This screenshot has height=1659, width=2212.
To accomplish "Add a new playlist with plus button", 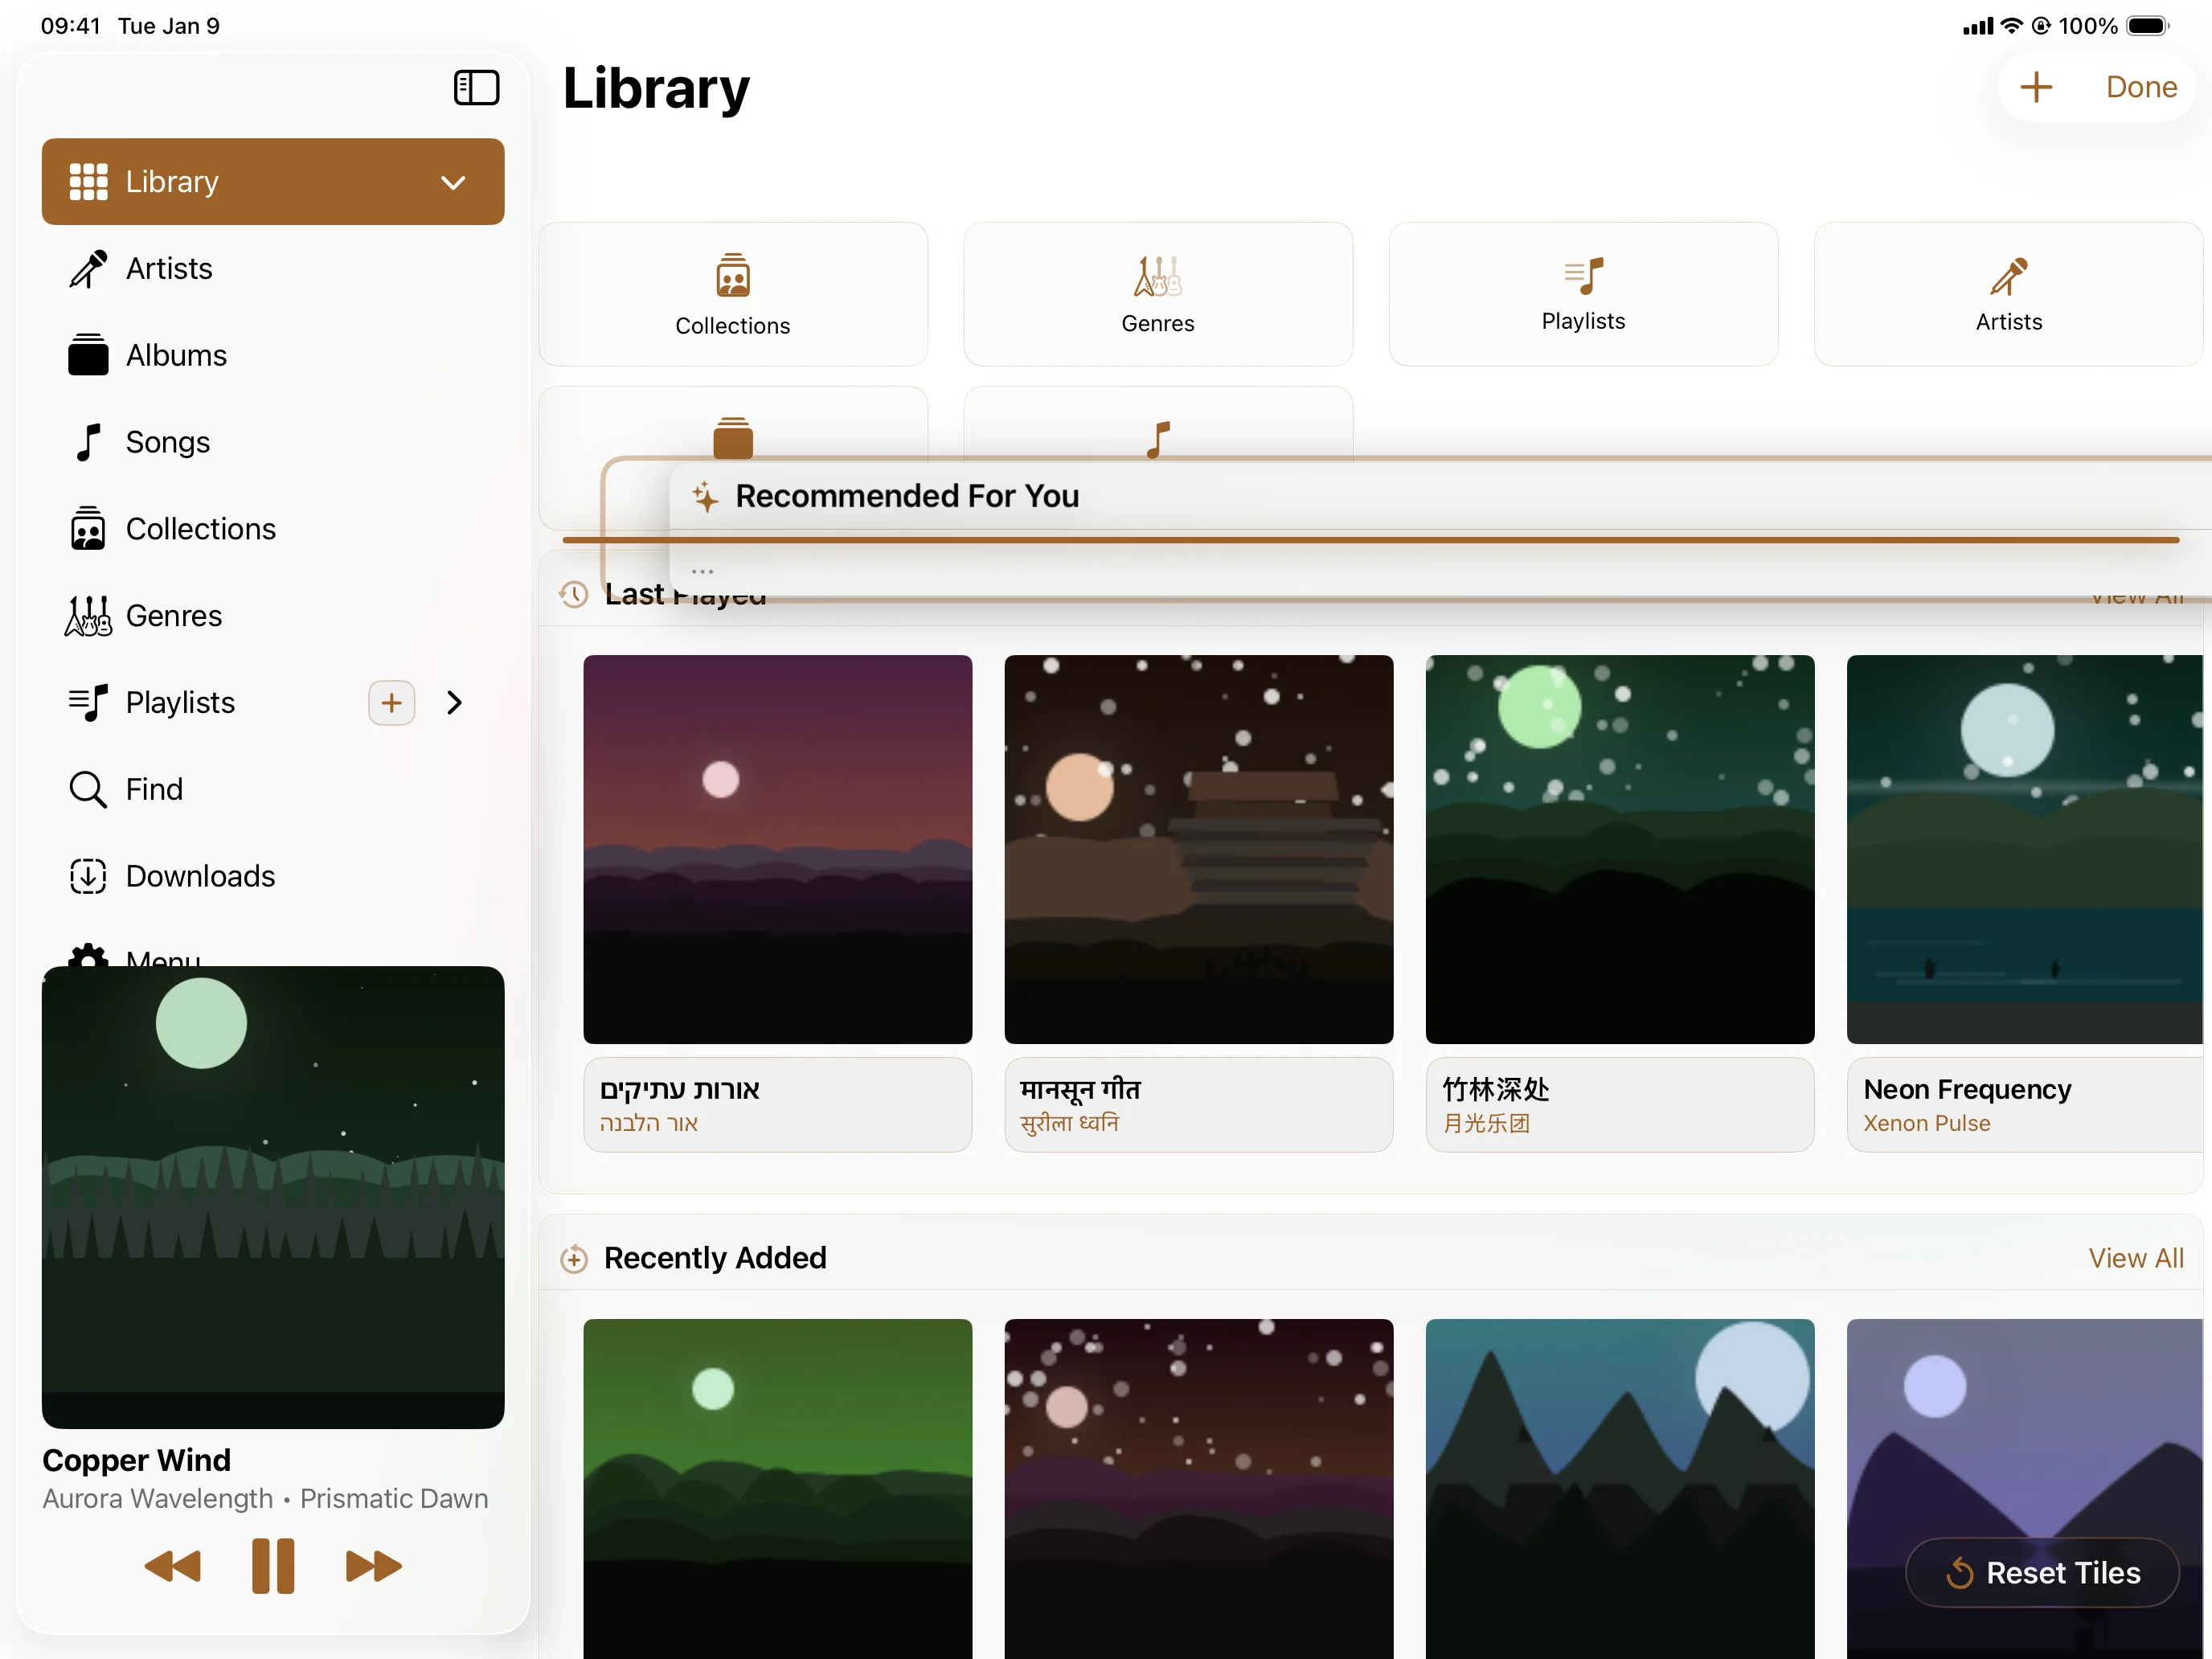I will (391, 703).
